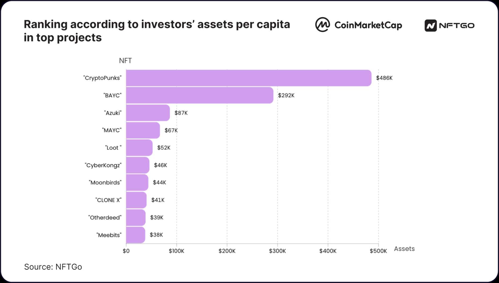Screen dimensions: 499x283
Task: Click the chart title heading
Action: pos(157,31)
